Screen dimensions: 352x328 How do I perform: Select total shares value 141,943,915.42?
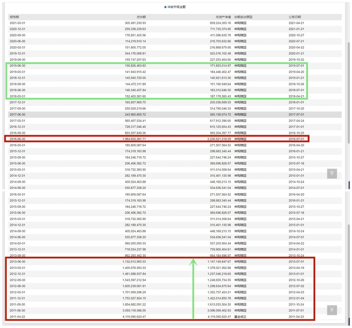(x=135, y=72)
